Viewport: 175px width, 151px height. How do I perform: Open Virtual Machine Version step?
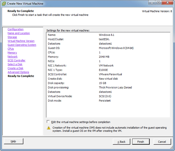point(21,41)
